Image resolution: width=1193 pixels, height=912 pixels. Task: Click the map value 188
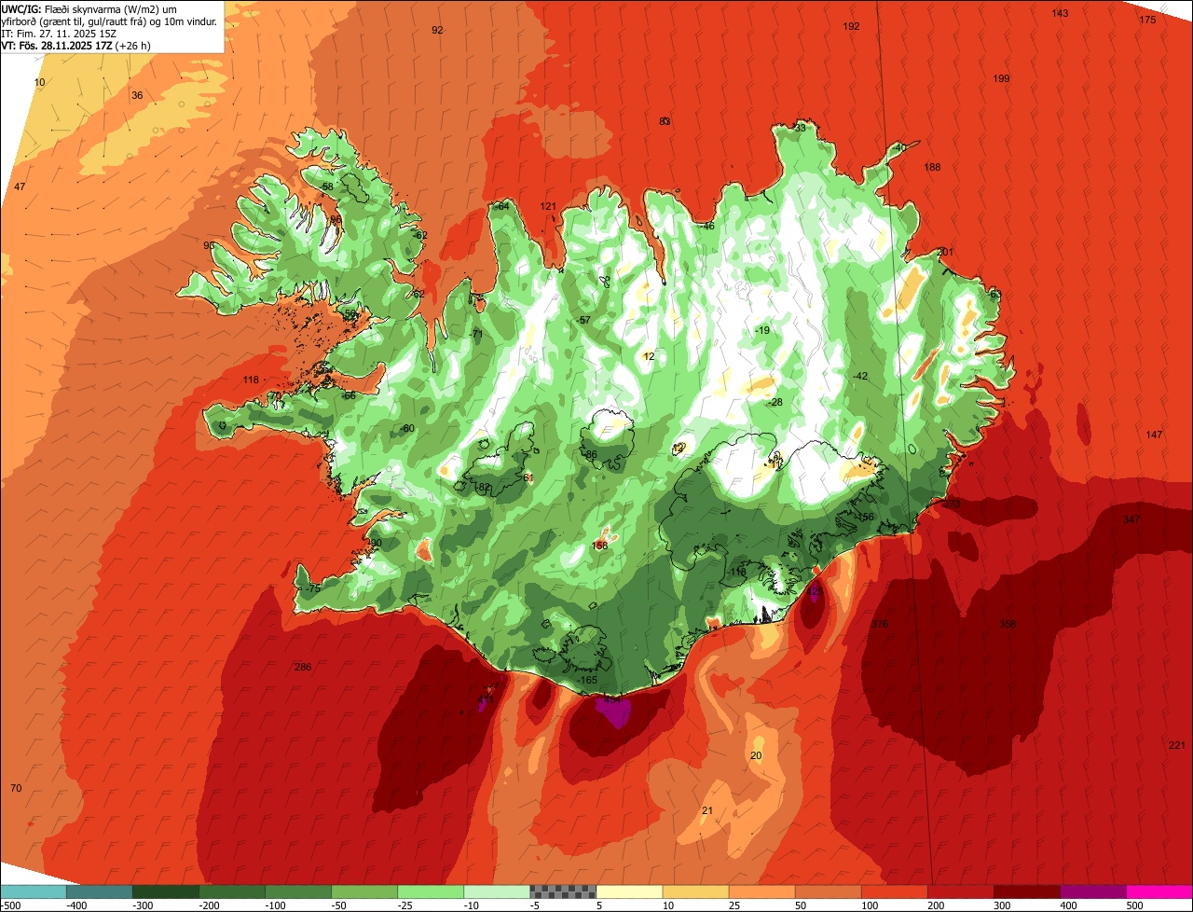coord(932,167)
